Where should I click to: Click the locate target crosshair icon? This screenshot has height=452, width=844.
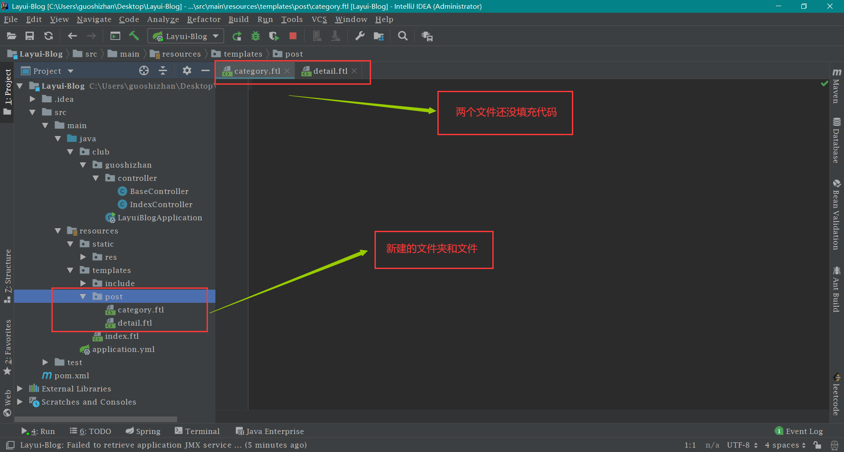144,71
